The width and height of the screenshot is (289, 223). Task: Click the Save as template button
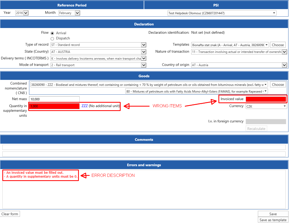(273, 220)
